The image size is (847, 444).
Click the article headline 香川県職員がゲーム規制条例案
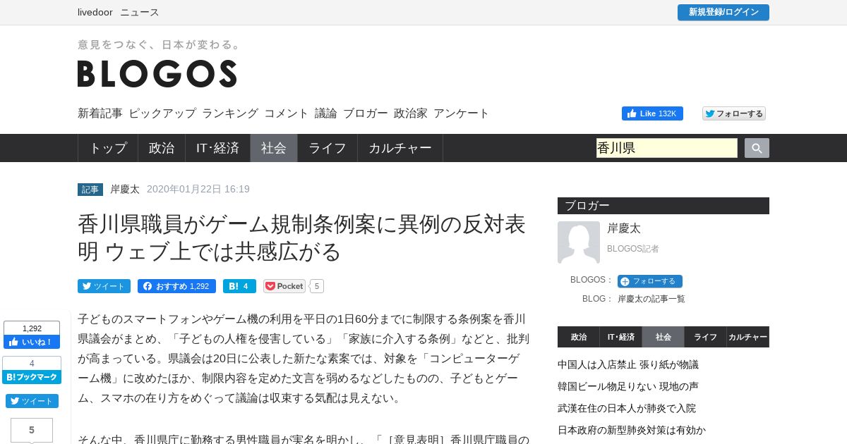(x=302, y=238)
